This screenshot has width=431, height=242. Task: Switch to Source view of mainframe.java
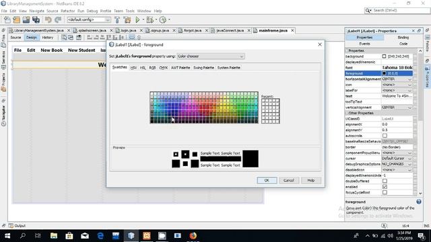(x=15, y=38)
